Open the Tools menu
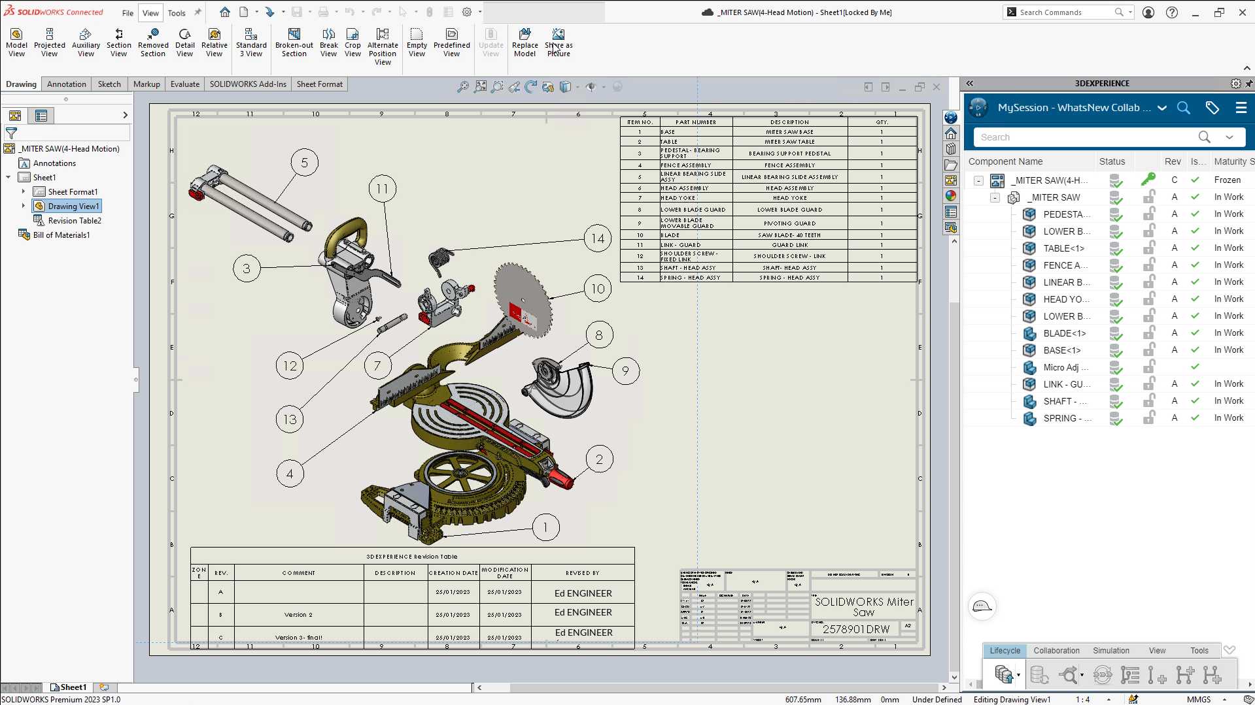This screenshot has width=1255, height=705. tap(176, 12)
